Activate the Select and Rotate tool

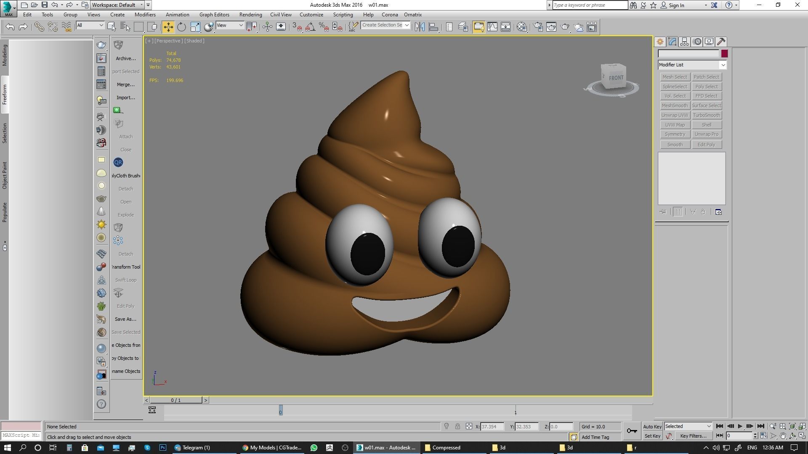[181, 27]
